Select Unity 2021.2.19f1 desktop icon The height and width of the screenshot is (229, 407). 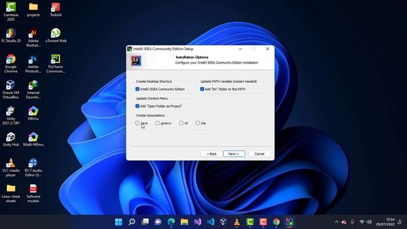11,116
